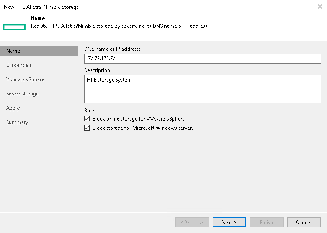Click the disabled Previous button
The image size is (327, 233).
point(192,223)
